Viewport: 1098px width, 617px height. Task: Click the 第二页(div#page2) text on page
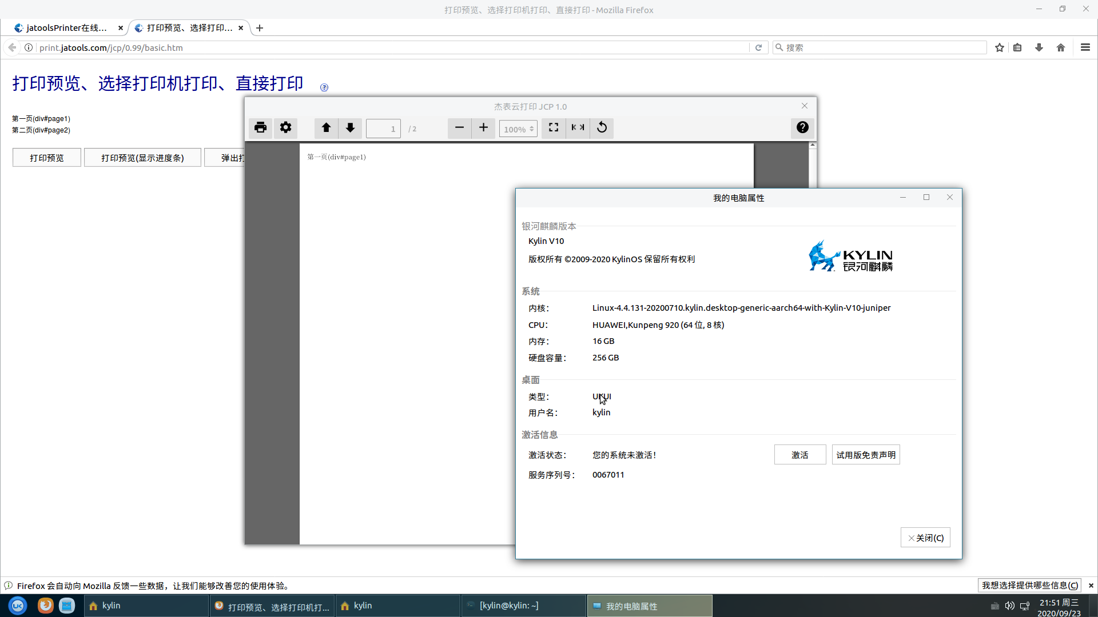click(41, 130)
